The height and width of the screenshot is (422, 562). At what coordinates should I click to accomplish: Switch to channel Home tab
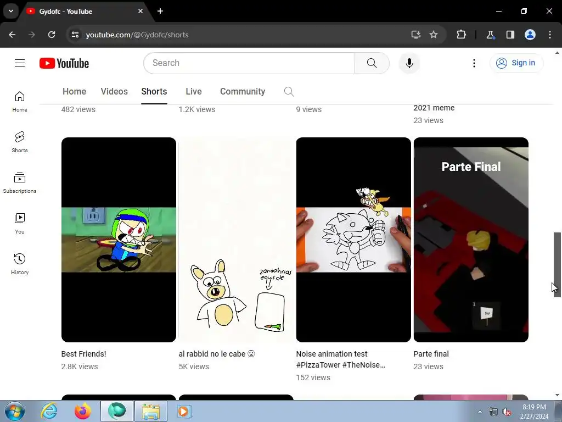[74, 92]
